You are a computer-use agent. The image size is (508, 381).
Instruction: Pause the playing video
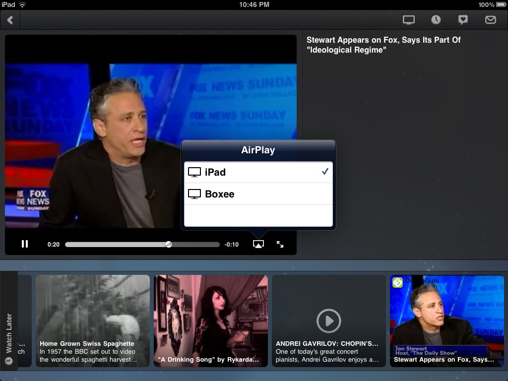(x=25, y=244)
